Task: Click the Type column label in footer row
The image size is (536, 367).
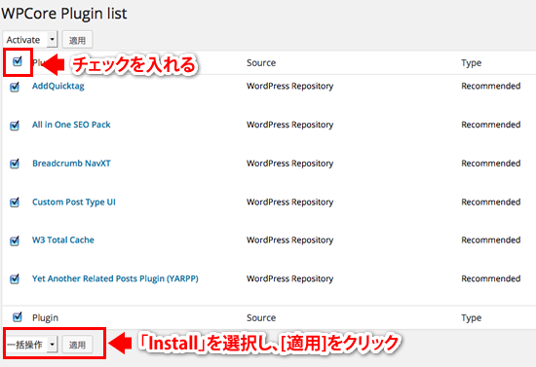Action: coord(471,318)
